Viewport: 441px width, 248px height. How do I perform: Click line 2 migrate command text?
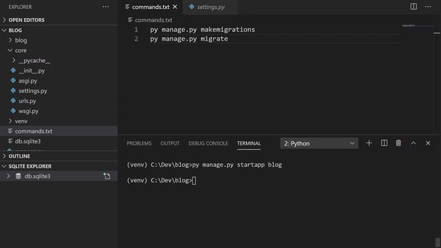[x=189, y=39]
